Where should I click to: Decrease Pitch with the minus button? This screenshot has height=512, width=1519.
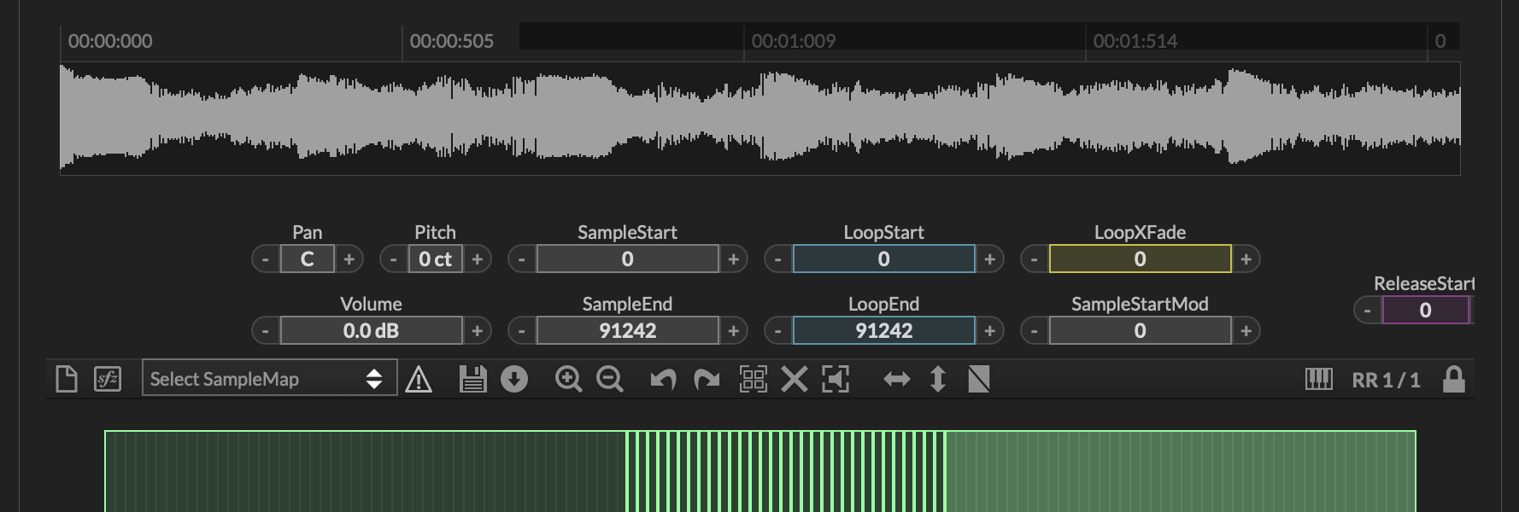point(393,259)
